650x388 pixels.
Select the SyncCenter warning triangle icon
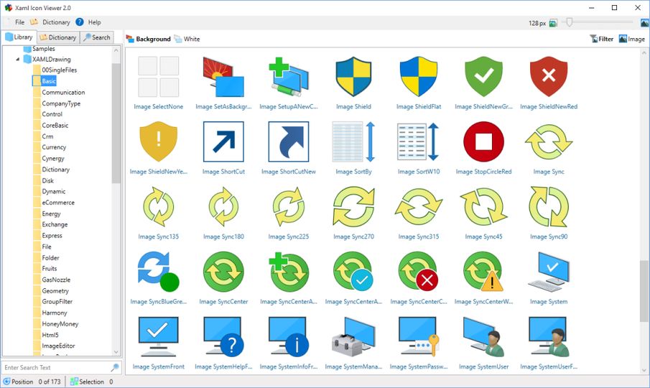(484, 272)
